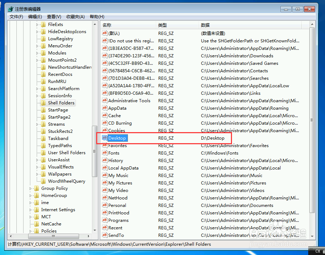Click the Personal string value icon
Screen dimensions: 325x255
point(104,205)
